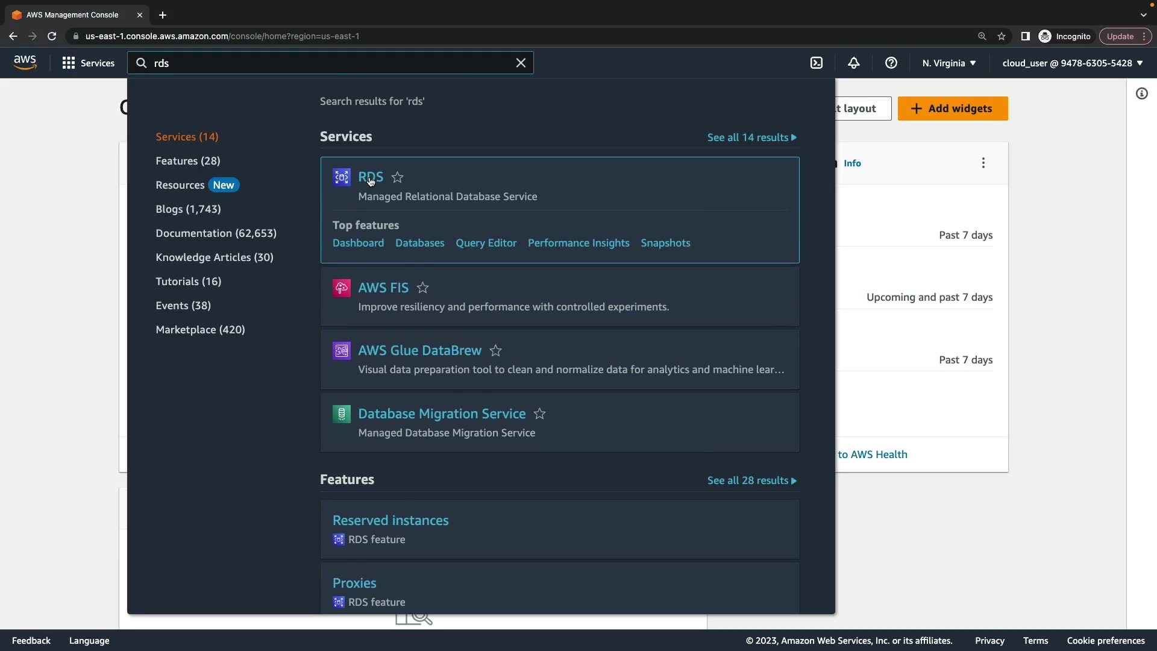Click into the rds search field
This screenshot has height=651, width=1157.
[331, 63]
